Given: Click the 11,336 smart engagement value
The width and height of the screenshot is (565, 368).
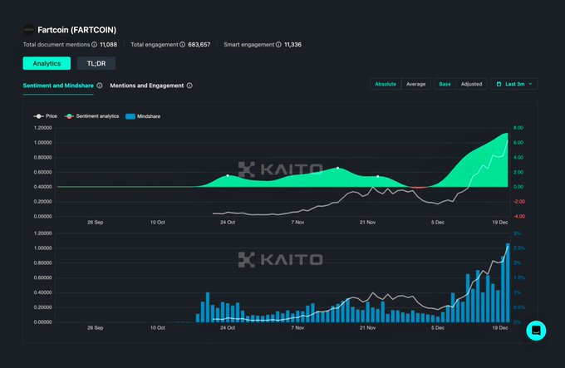Looking at the screenshot, I should [x=293, y=45].
